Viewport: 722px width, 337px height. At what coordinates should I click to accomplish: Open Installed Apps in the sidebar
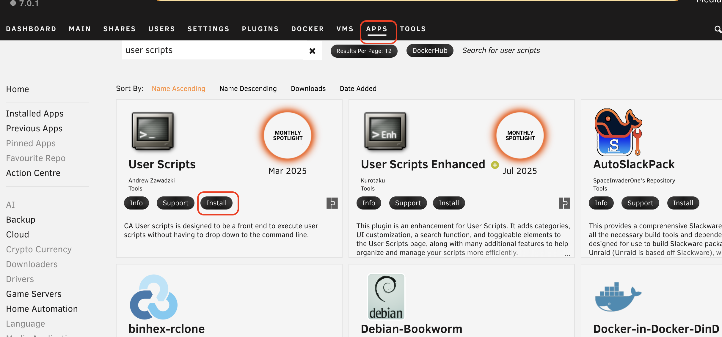[x=35, y=114]
